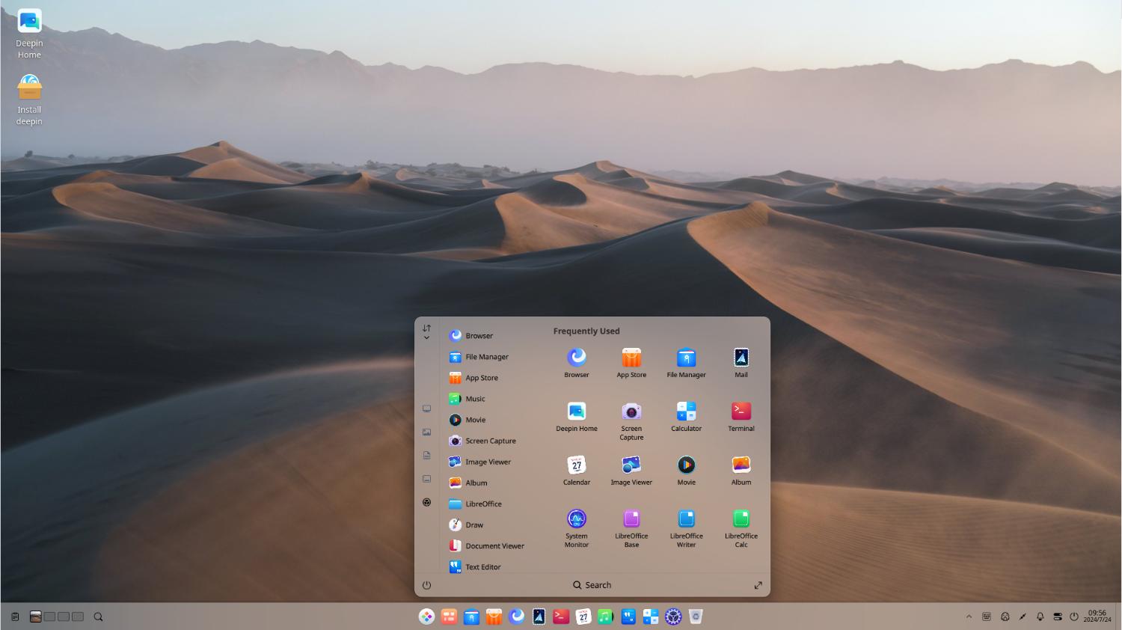
Task: Select the Install deepin desktop icon
Action: [x=29, y=100]
